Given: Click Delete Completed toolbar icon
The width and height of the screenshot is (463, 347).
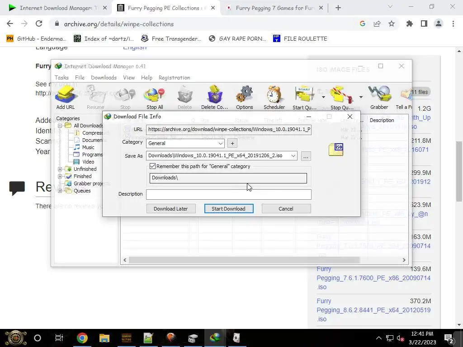Looking at the screenshot, I should (x=214, y=98).
